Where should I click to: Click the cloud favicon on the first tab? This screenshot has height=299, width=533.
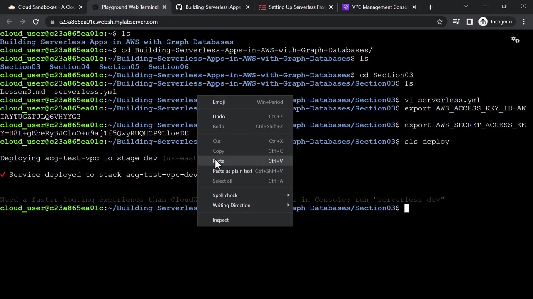[12, 7]
